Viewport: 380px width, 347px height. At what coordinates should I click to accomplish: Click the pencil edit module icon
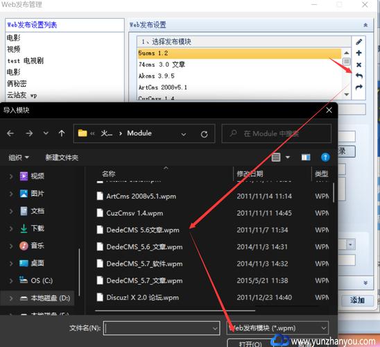tap(359, 42)
